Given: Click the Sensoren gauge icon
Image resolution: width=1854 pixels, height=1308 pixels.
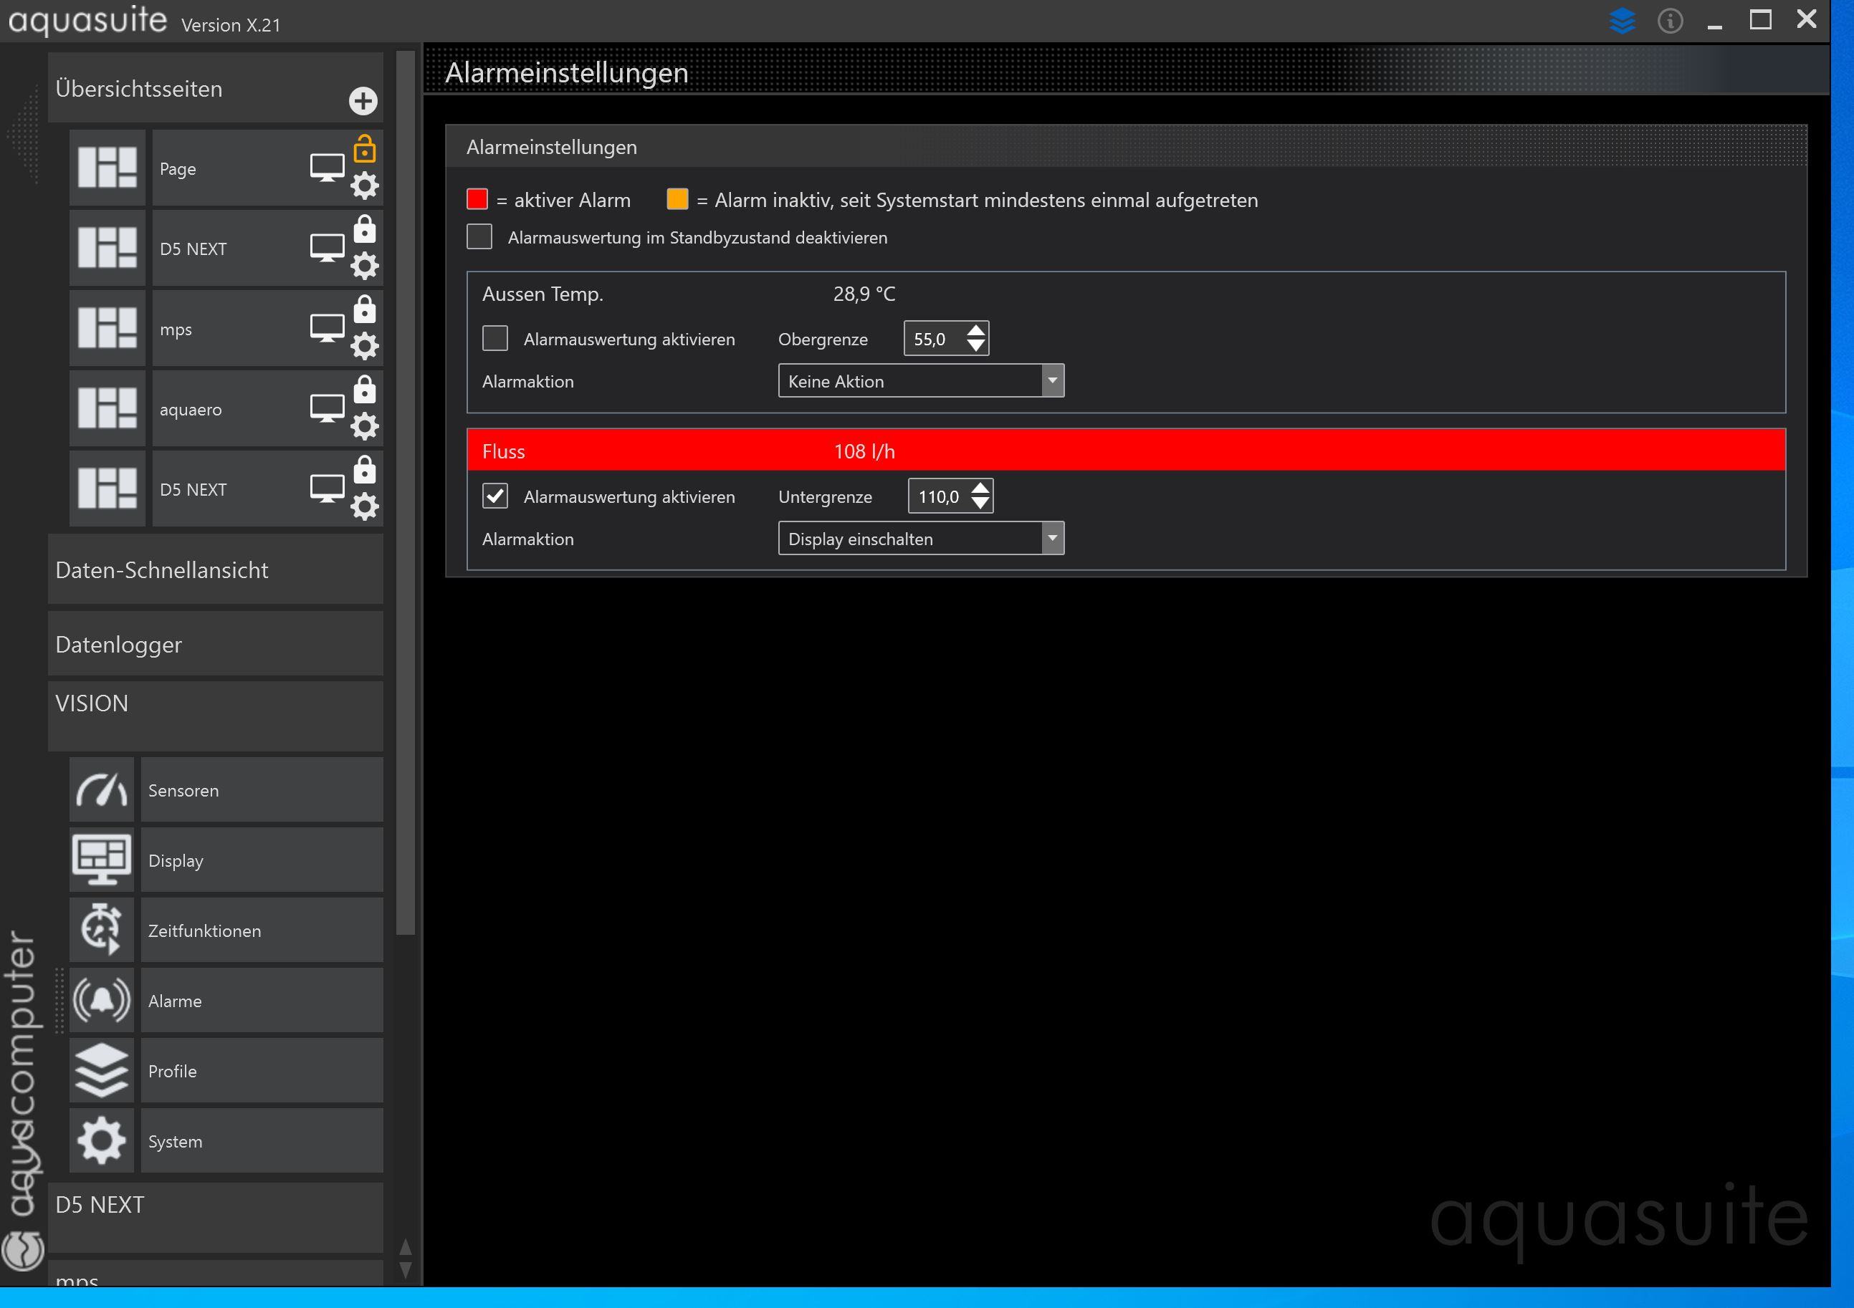Looking at the screenshot, I should 102,790.
